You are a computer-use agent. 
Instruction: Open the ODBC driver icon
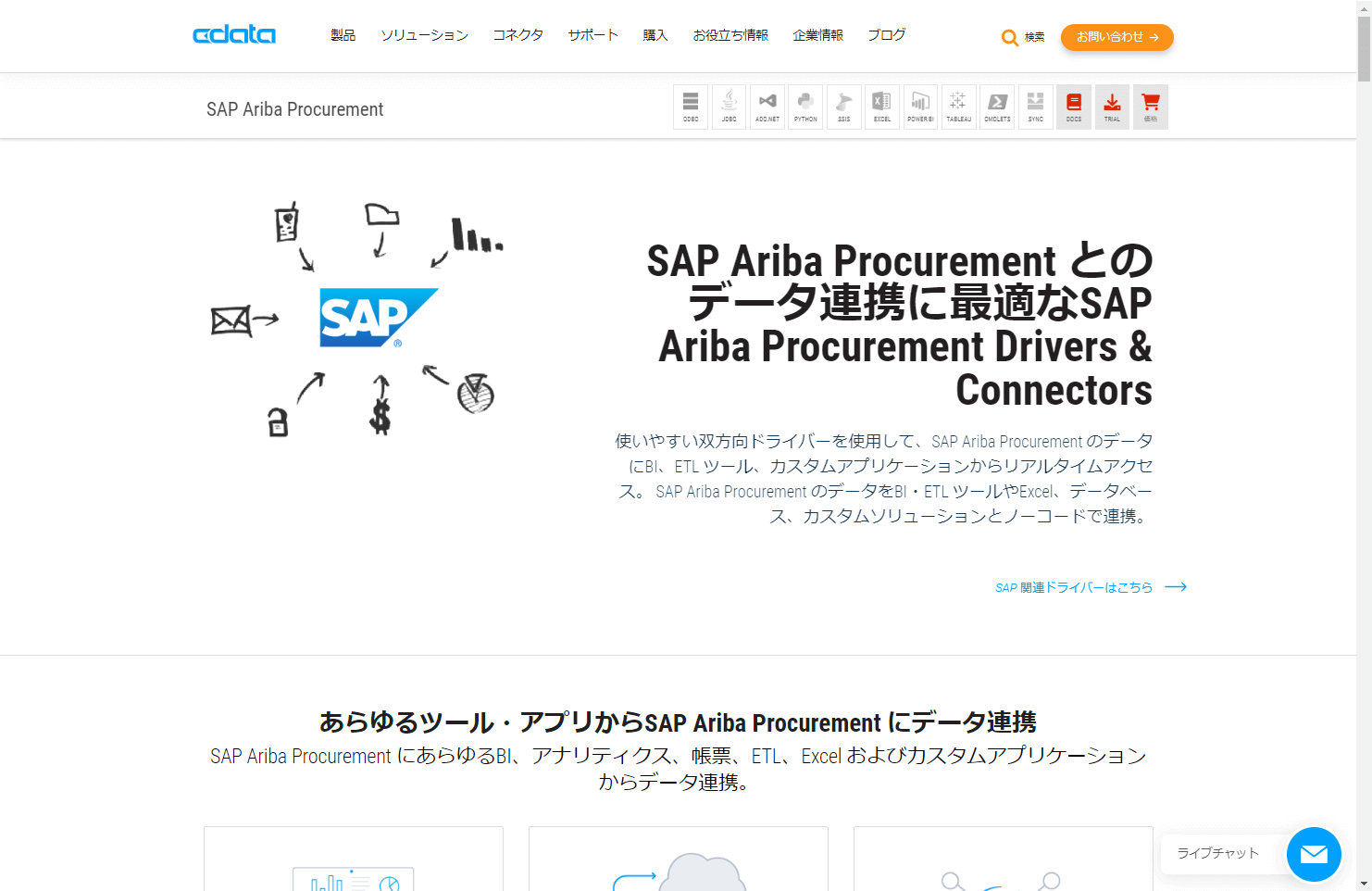[x=691, y=107]
